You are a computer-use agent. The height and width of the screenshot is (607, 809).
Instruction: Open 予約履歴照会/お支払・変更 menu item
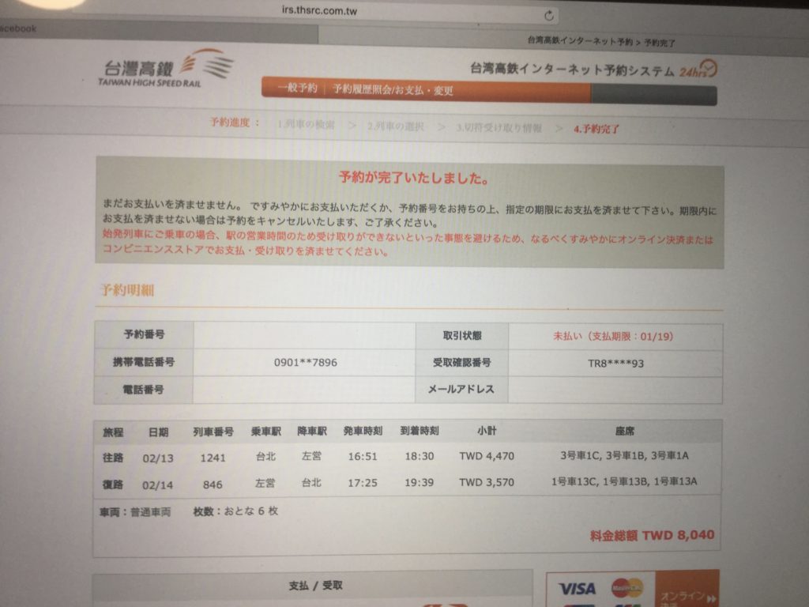pyautogui.click(x=393, y=90)
